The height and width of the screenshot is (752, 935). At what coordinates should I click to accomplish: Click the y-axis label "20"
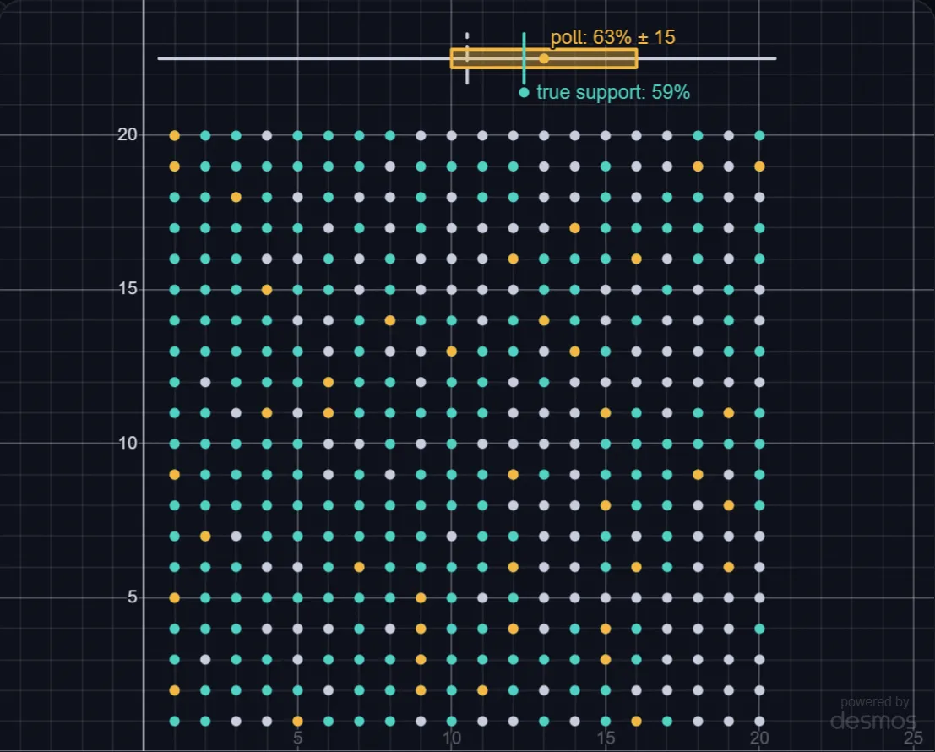click(127, 135)
